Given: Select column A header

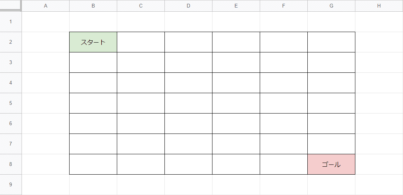Looking at the screenshot, I should click(x=46, y=6).
